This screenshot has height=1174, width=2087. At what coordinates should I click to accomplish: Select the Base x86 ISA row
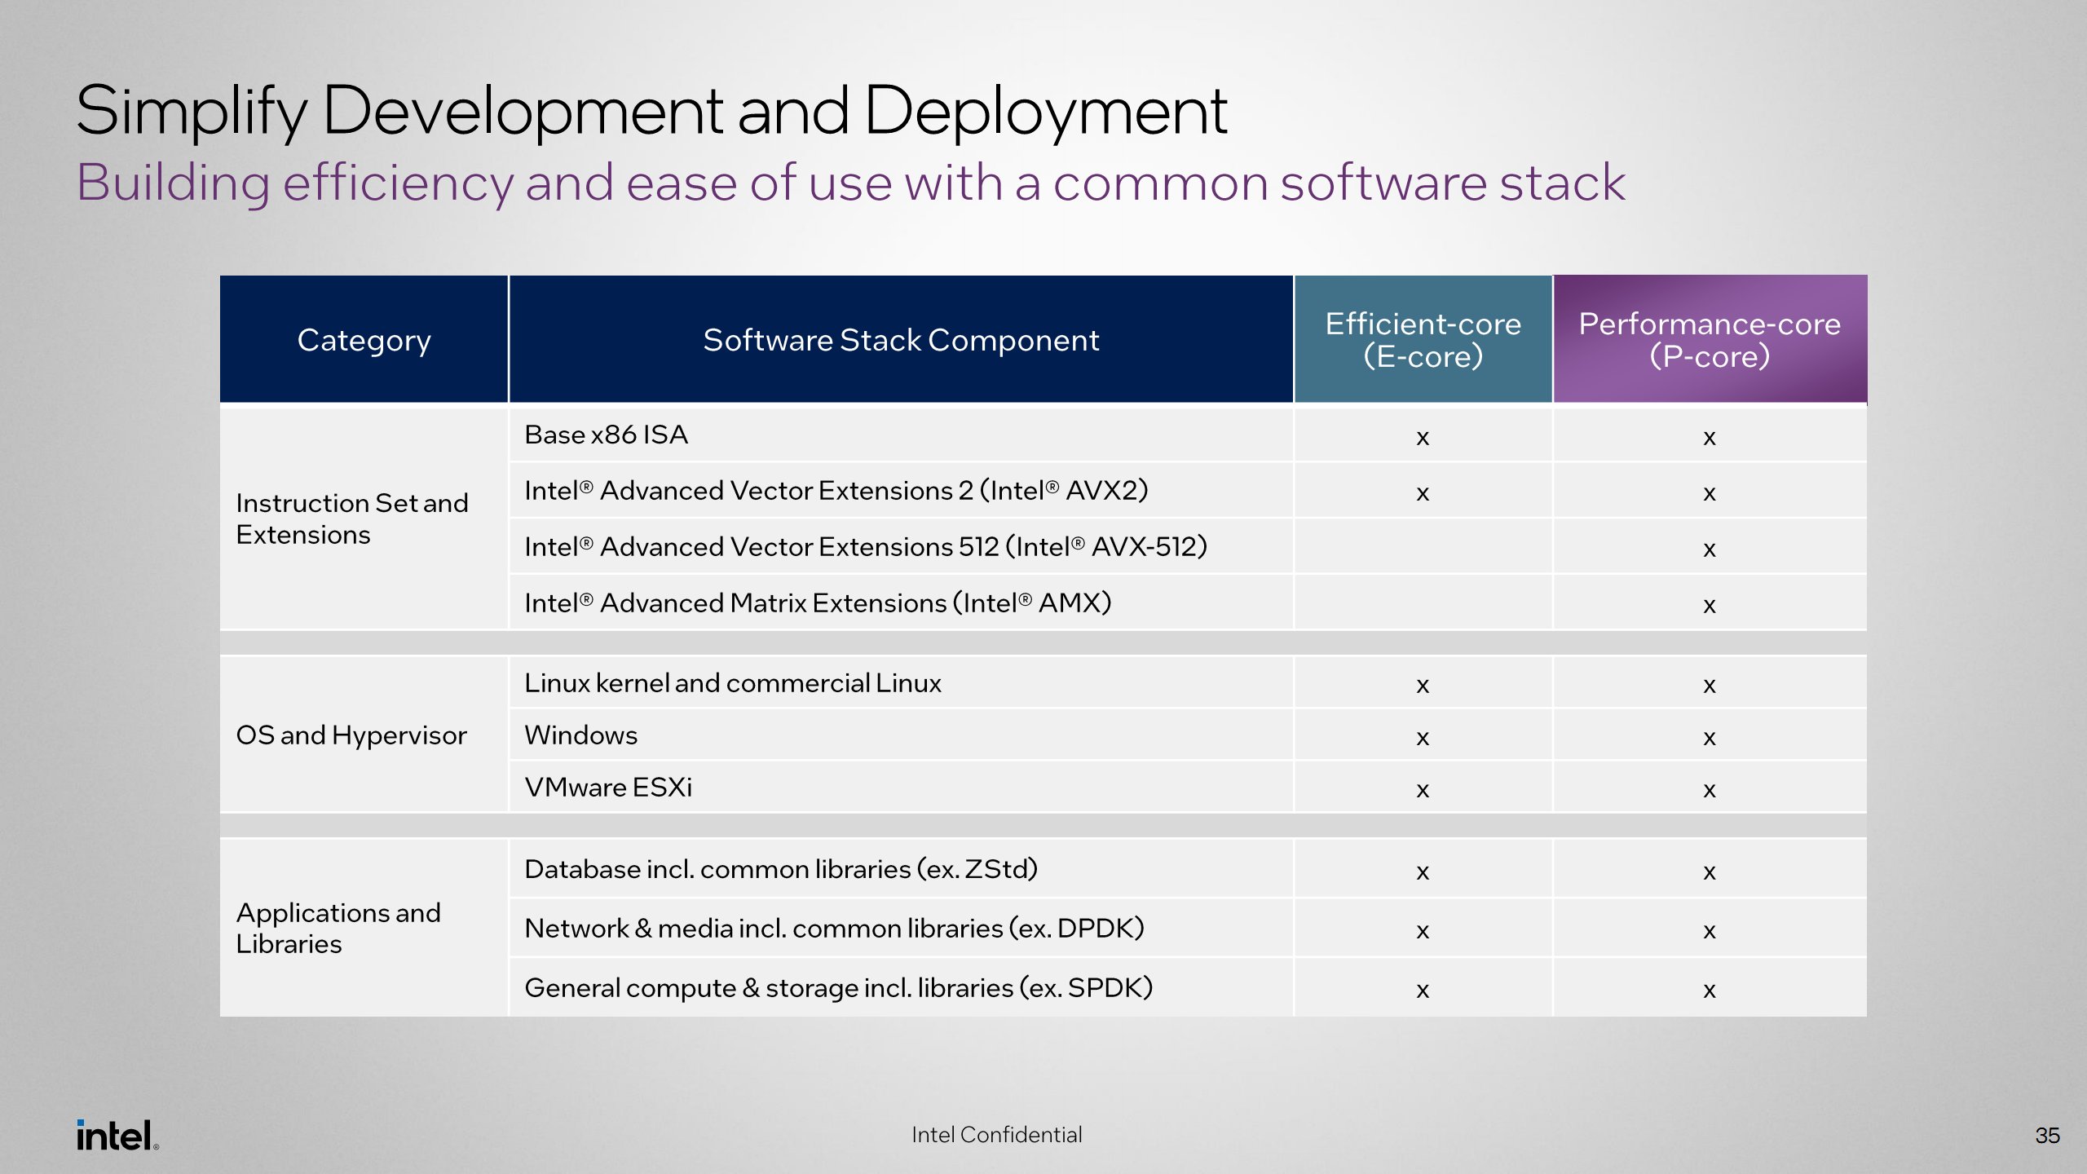(x=605, y=435)
